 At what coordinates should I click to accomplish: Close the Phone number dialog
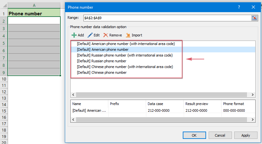(253, 7)
